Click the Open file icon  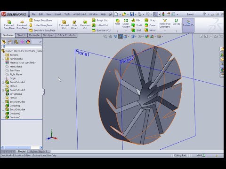pos(124,14)
